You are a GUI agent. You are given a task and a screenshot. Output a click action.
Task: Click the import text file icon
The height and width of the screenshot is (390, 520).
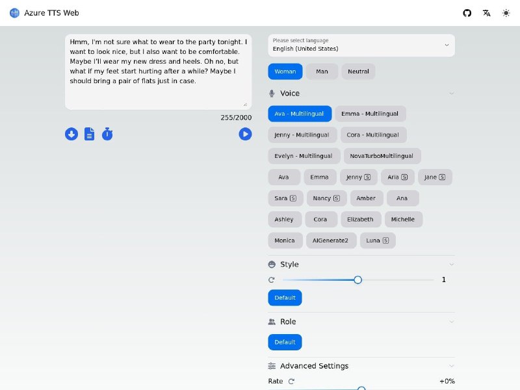89,134
